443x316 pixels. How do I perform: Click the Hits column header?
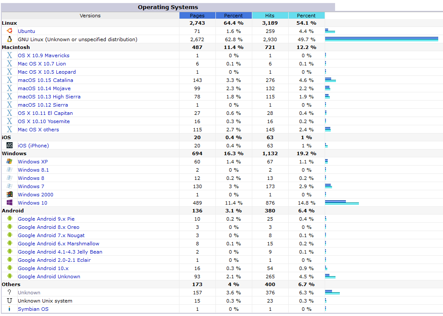coord(270,16)
